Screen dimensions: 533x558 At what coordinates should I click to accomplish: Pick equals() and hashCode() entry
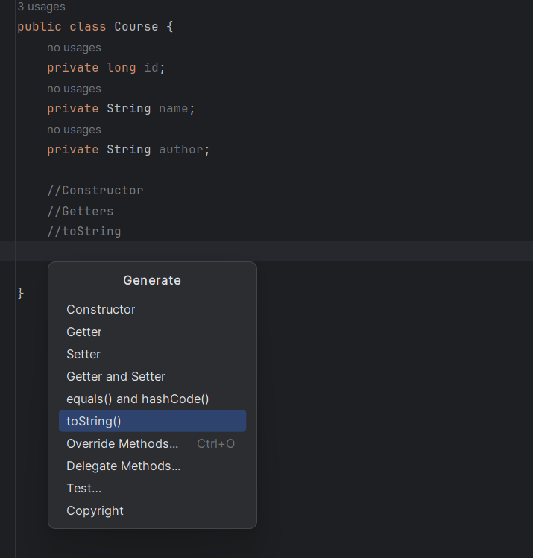152,399
